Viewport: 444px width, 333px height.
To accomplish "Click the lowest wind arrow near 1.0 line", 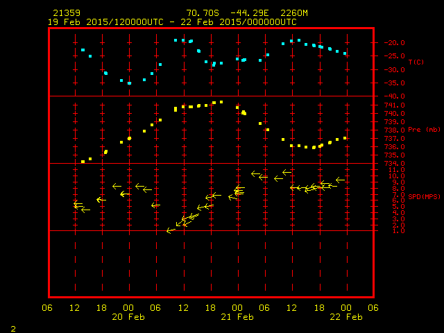I will pos(171,231).
